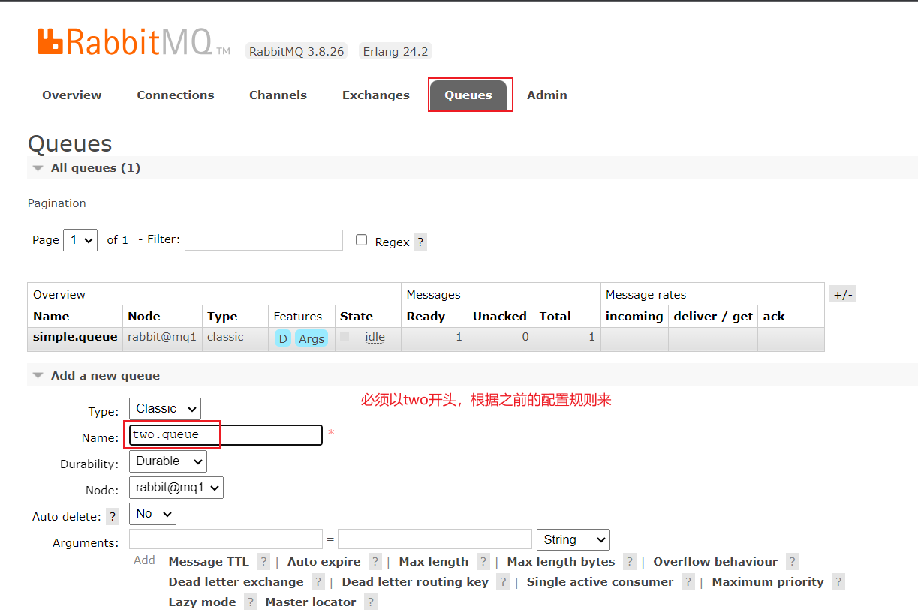Click the RabbitMQ logo
Viewport: 918px width, 616px height.
click(134, 42)
